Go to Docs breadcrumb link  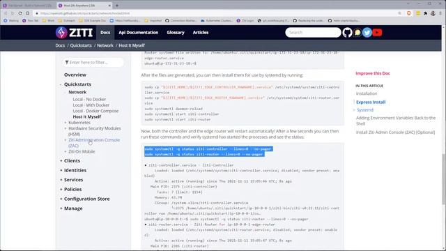pos(60,45)
